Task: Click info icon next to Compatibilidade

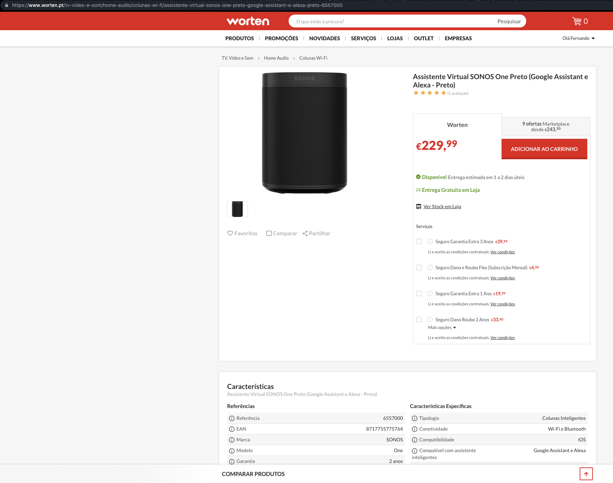Action: point(415,440)
